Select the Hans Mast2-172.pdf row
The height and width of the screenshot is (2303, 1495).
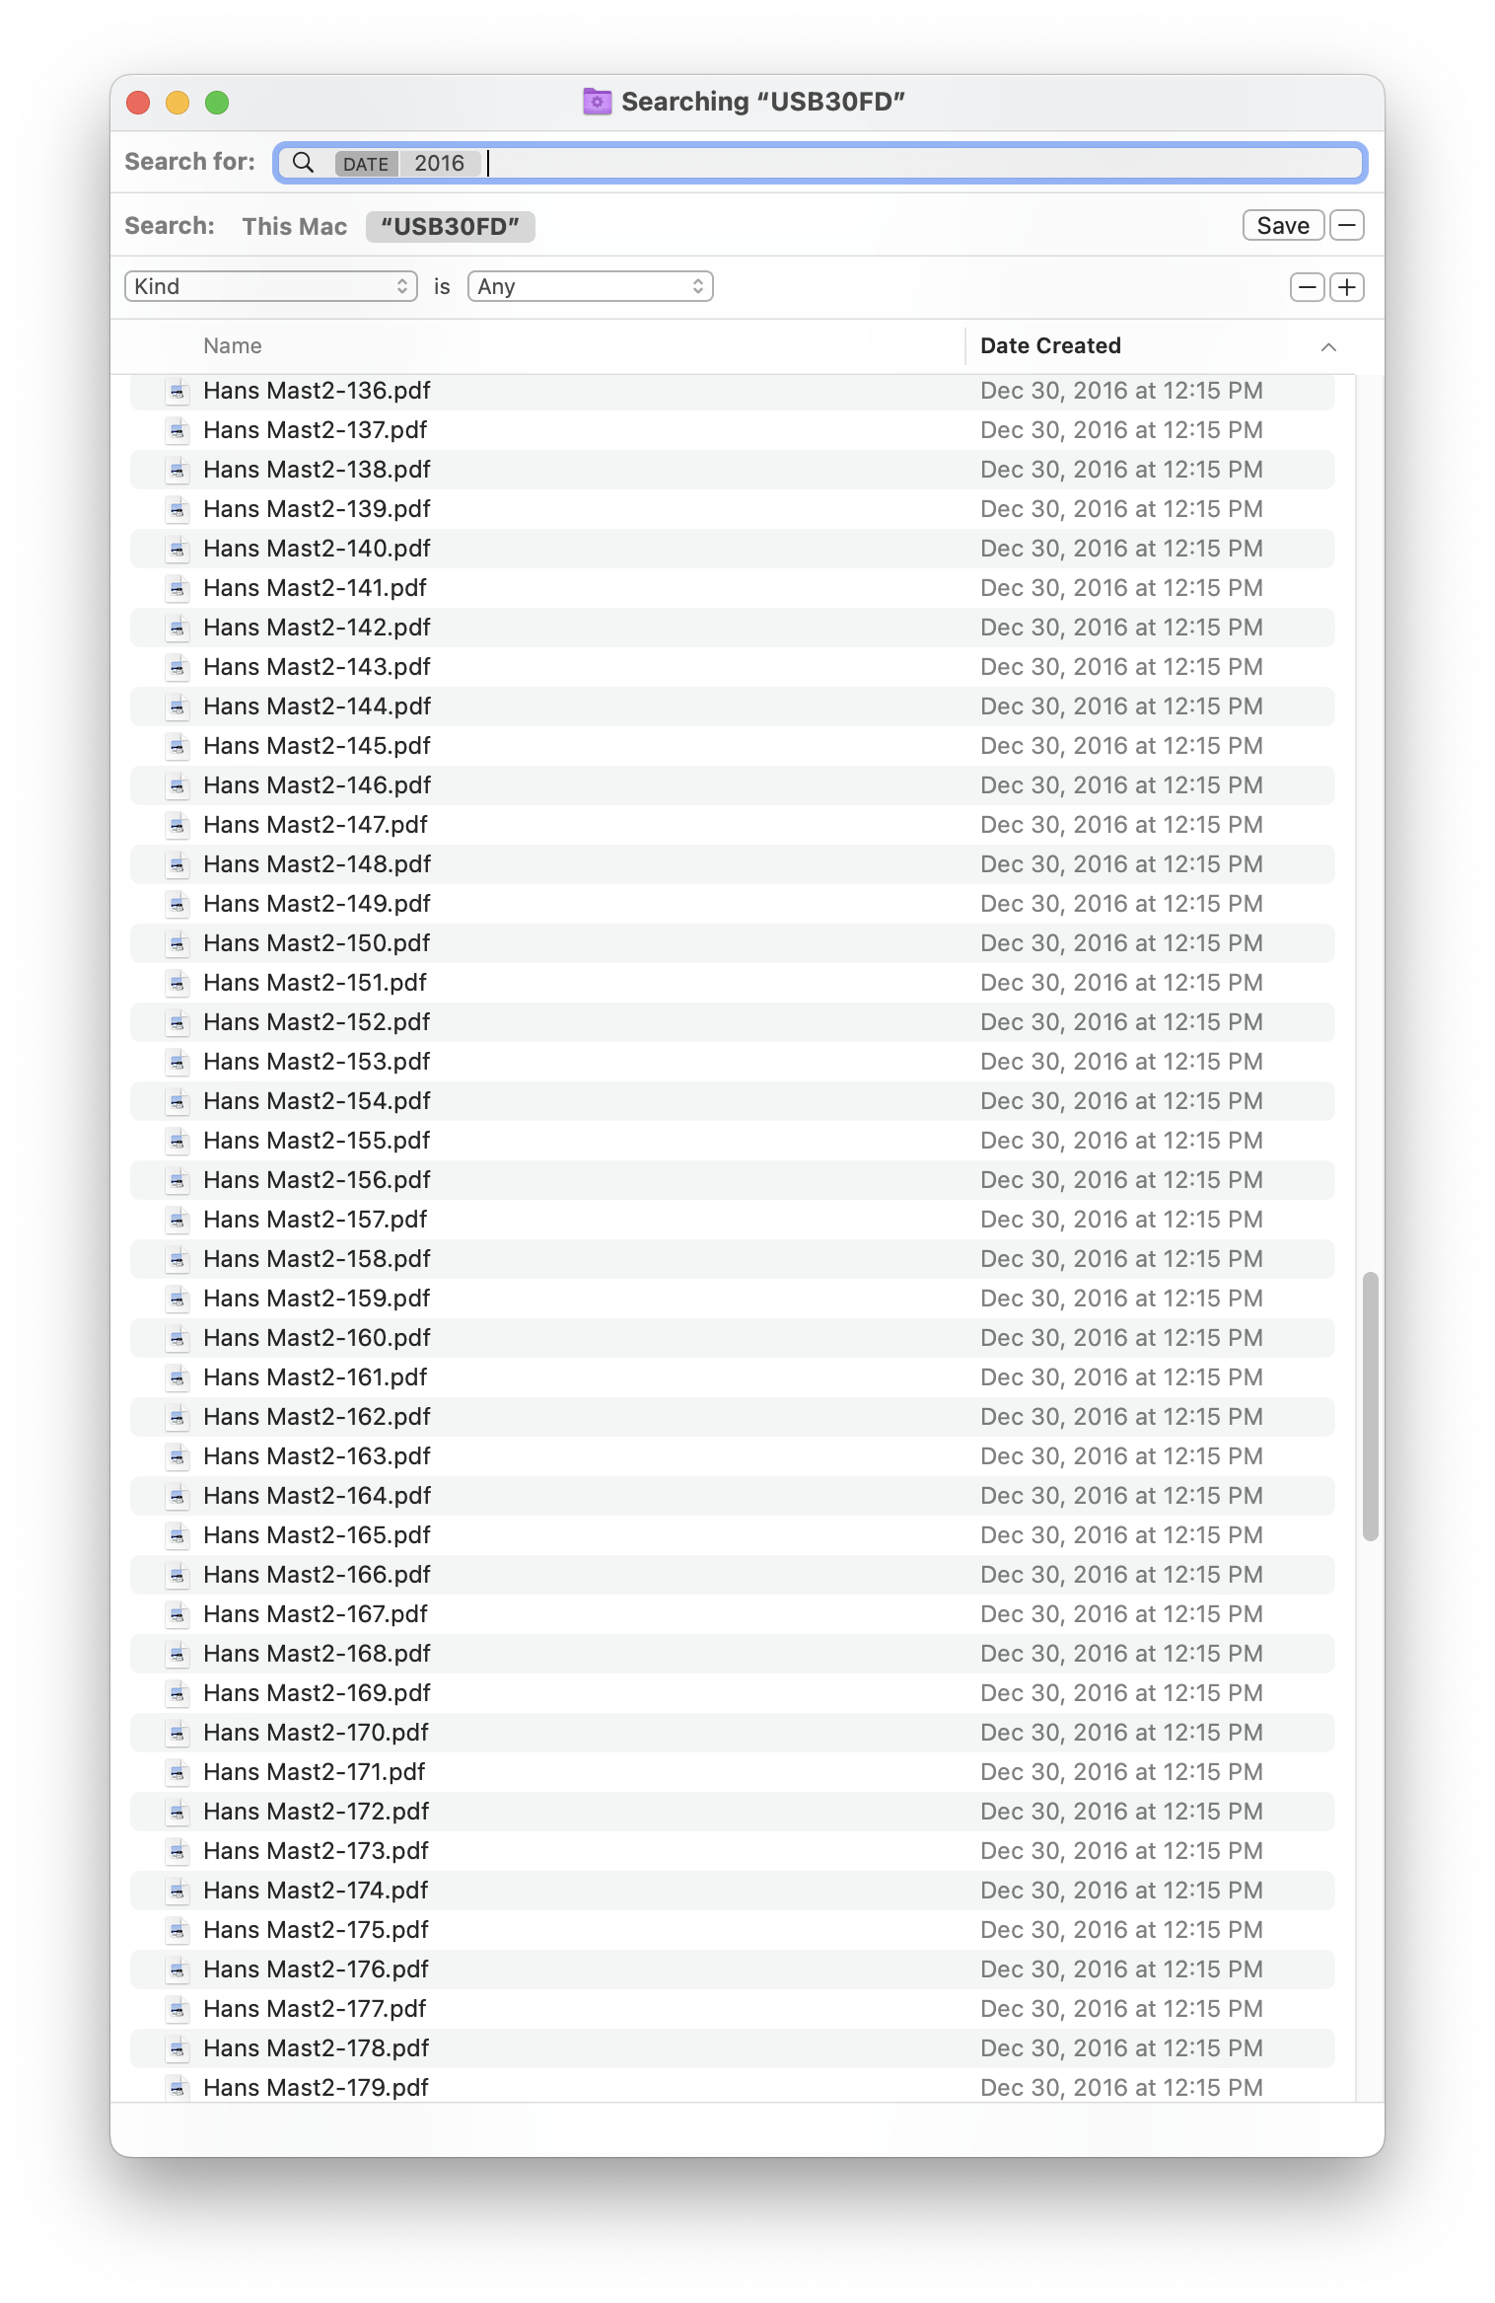tap(733, 1812)
